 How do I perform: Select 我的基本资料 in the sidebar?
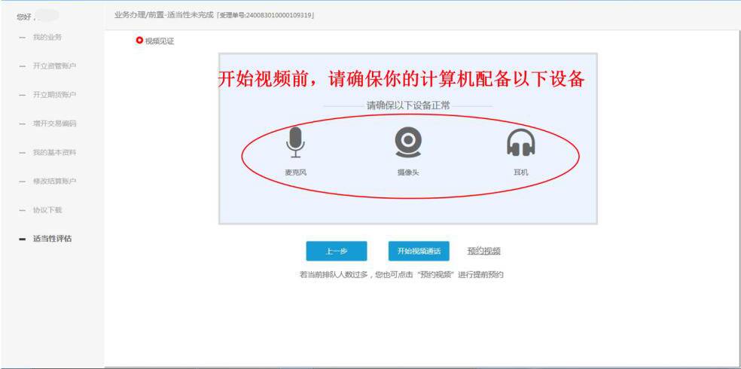[54, 152]
